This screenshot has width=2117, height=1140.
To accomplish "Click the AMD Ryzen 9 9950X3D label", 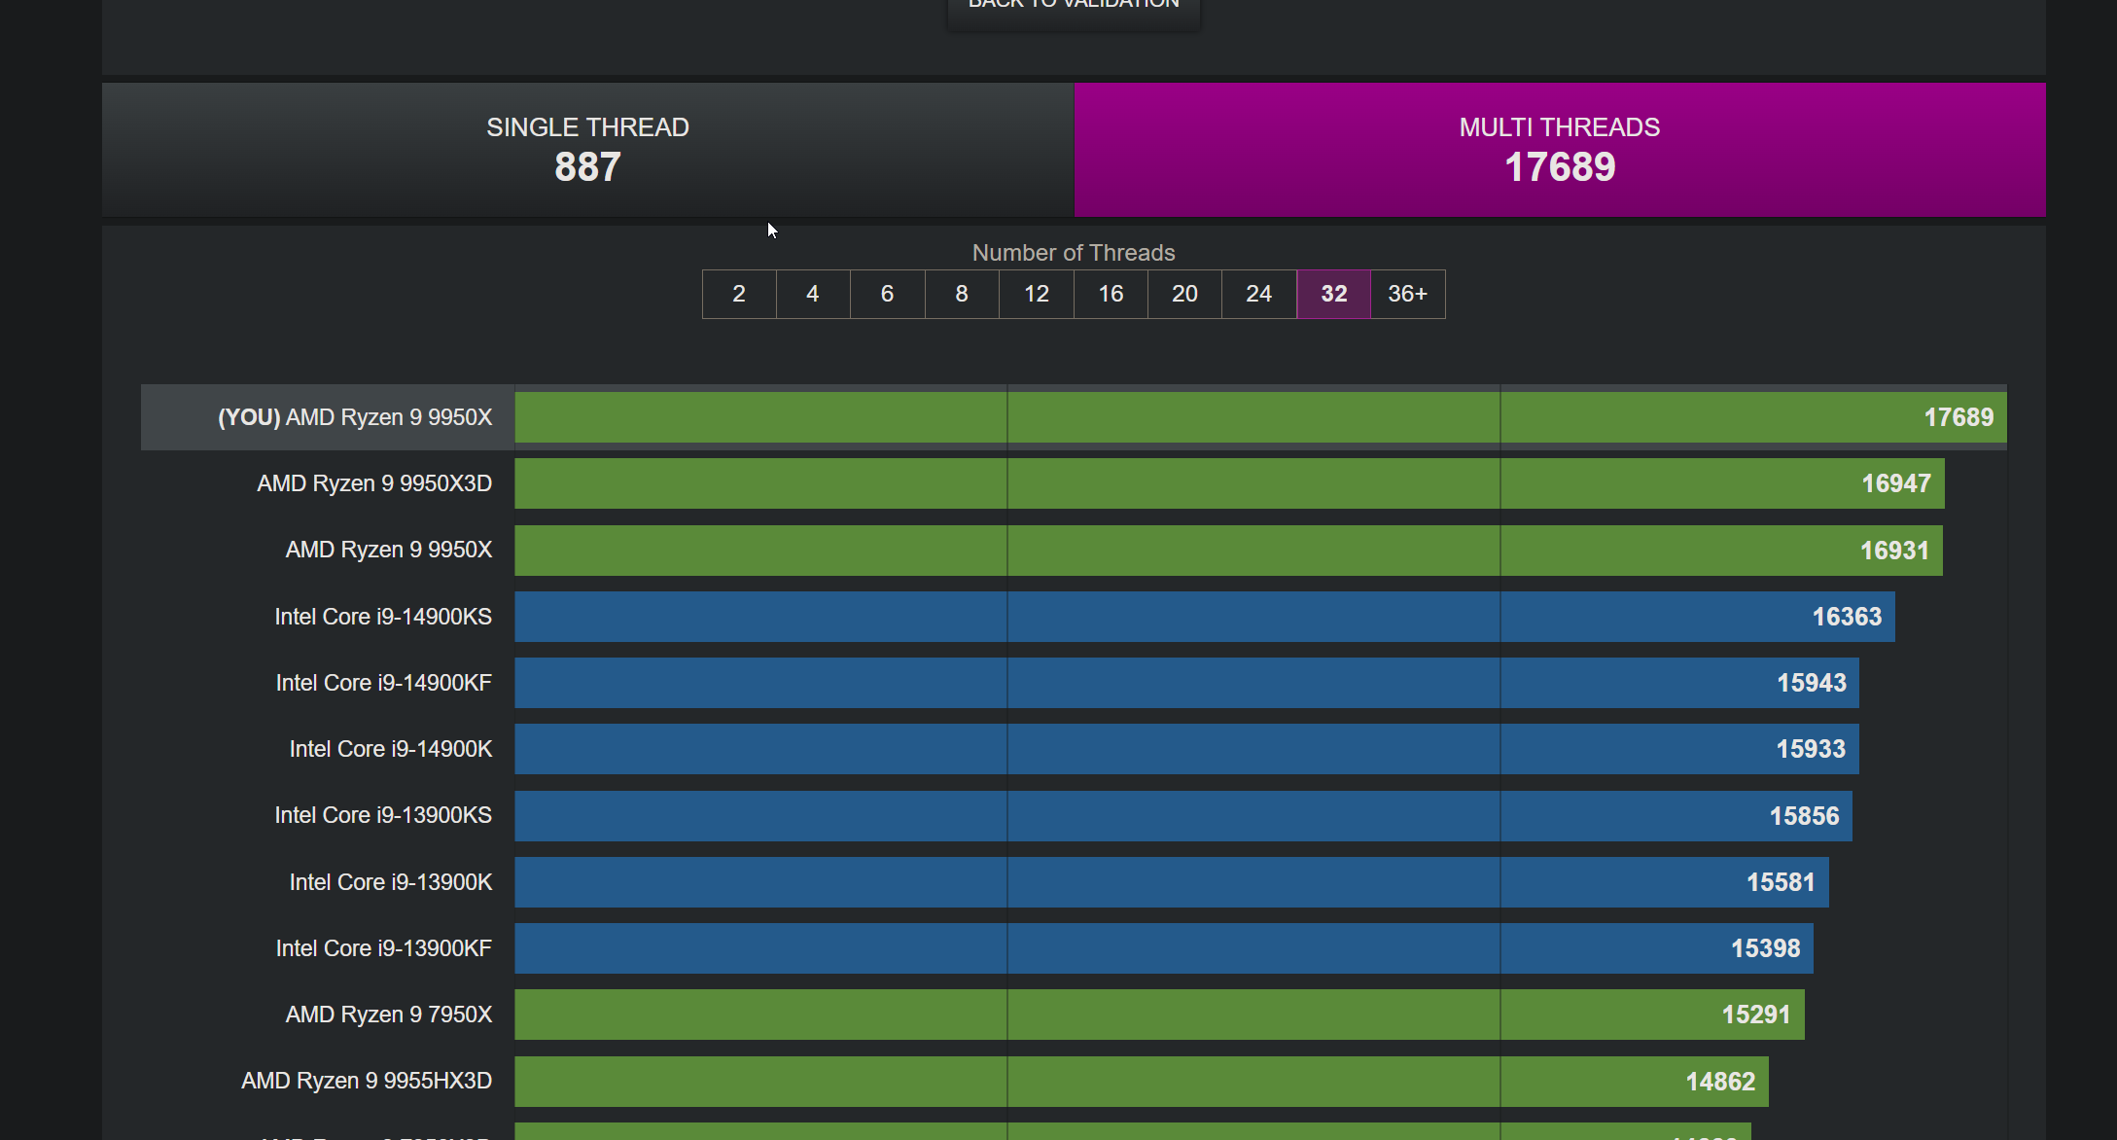I will 374,483.
